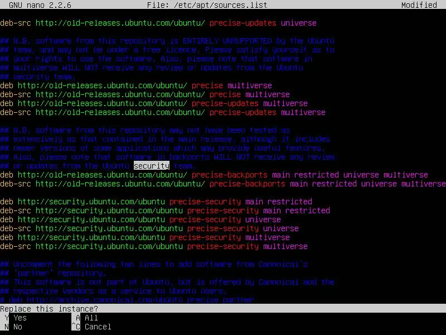Cancel the replace operation
The image size is (446, 335).
(x=91, y=327)
